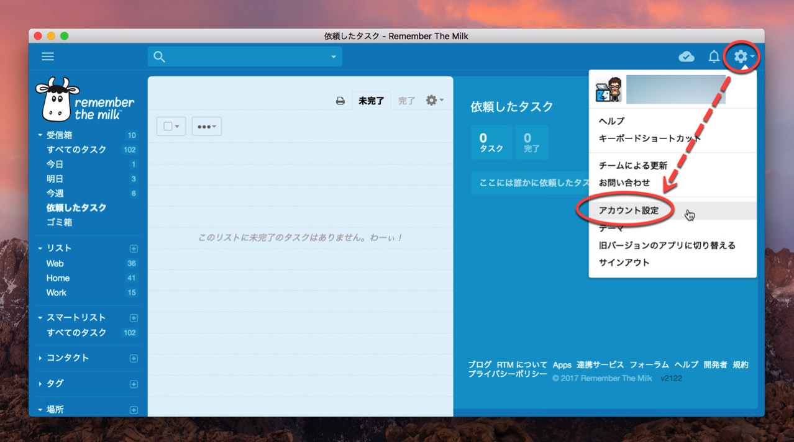794x442 pixels.
Task: Focus the search input field
Action: [245, 57]
